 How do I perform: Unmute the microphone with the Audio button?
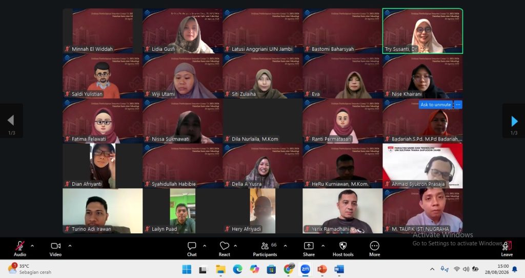pyautogui.click(x=20, y=249)
